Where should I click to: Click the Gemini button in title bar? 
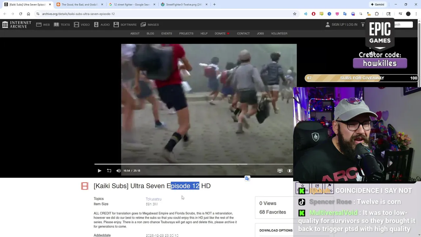pos(377,5)
